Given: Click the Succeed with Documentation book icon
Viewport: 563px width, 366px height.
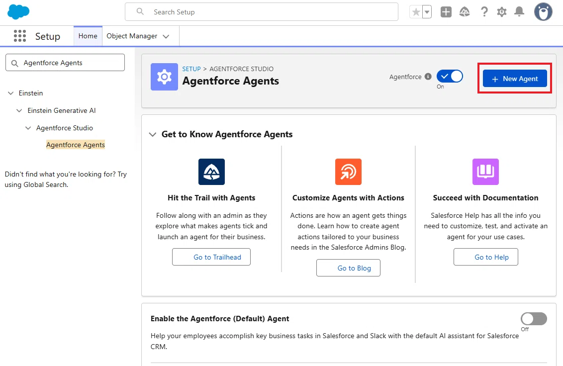Looking at the screenshot, I should [x=485, y=172].
